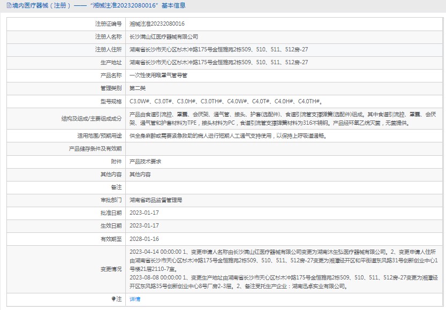Select the 注册人住所 address value

pyautogui.click(x=218, y=50)
